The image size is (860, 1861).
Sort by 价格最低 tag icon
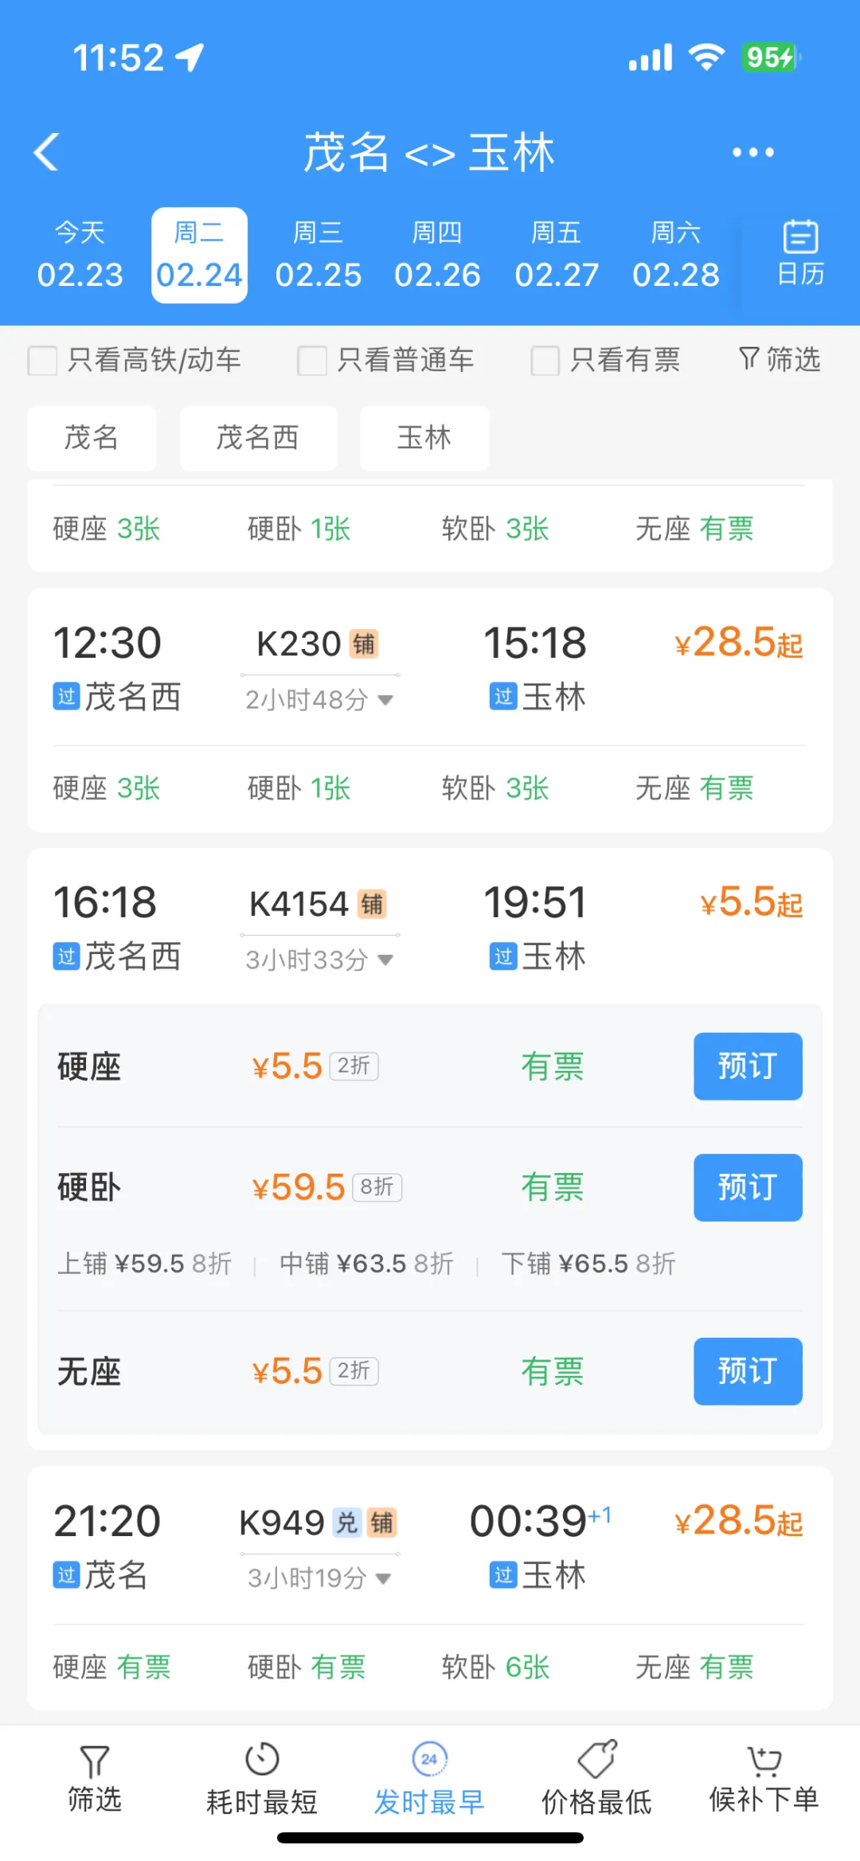(x=597, y=1758)
